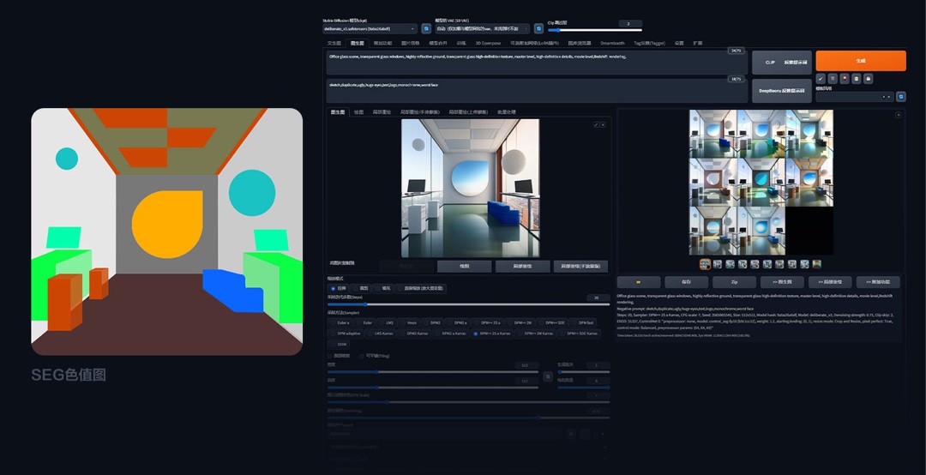Click the Zip download button

click(x=734, y=282)
